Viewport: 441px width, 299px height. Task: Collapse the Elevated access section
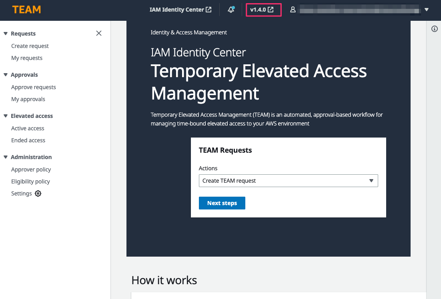click(6, 116)
